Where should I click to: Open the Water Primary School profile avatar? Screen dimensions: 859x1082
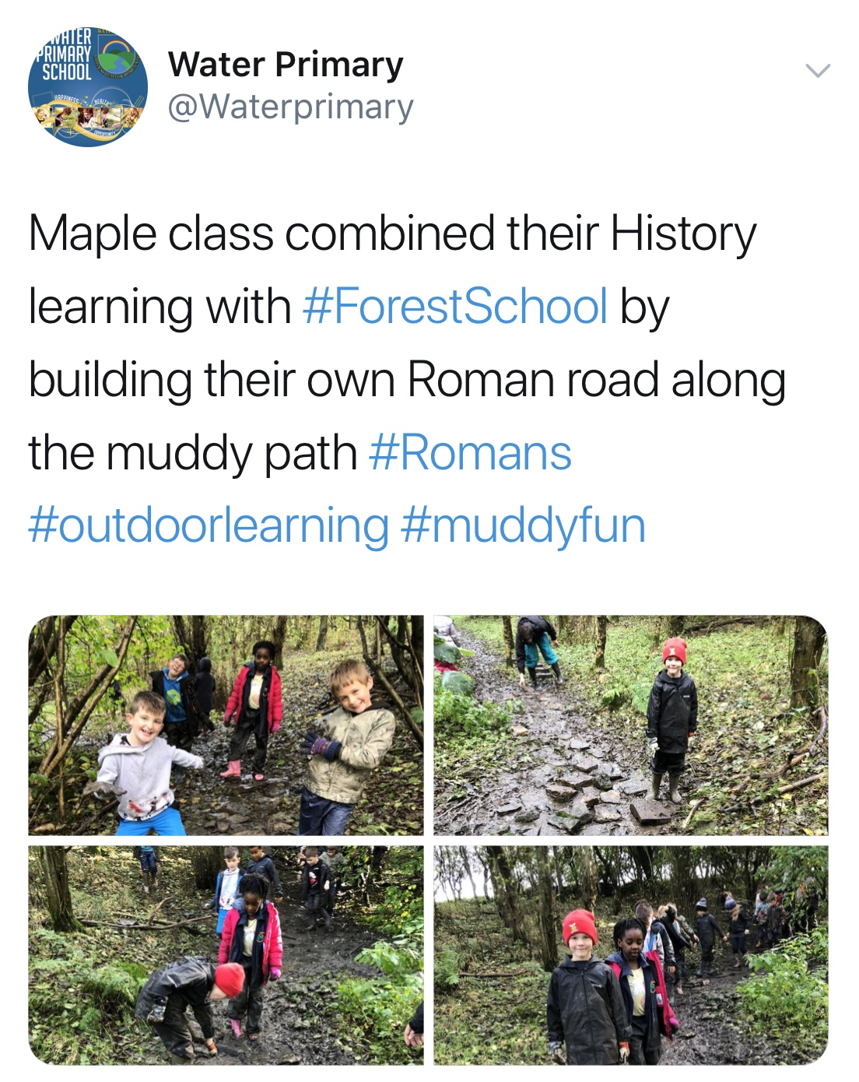[x=87, y=87]
